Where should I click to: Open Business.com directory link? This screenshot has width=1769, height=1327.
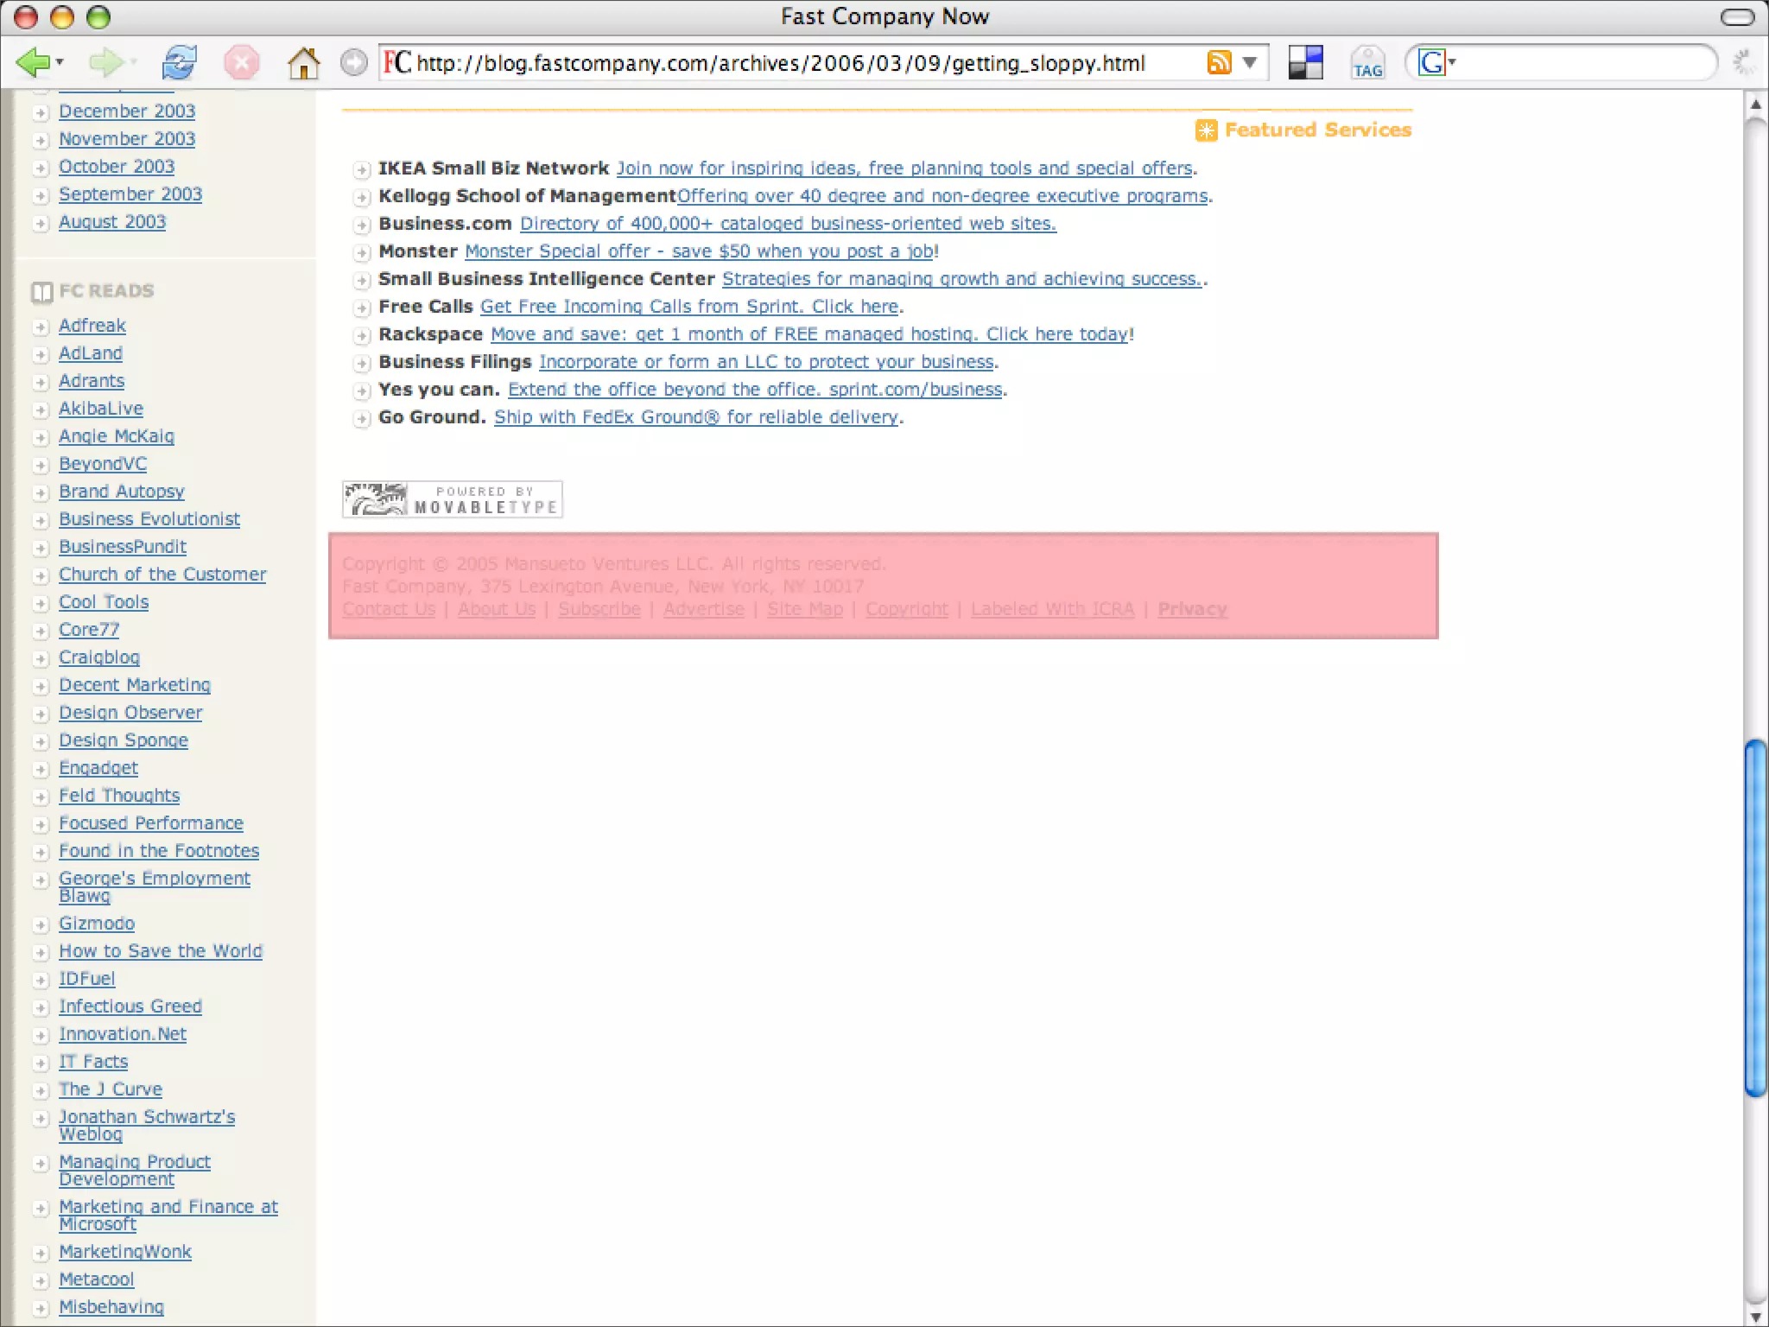(788, 223)
